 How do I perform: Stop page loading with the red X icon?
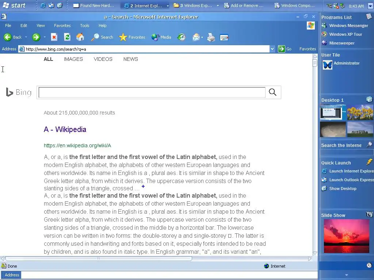(x=54, y=37)
